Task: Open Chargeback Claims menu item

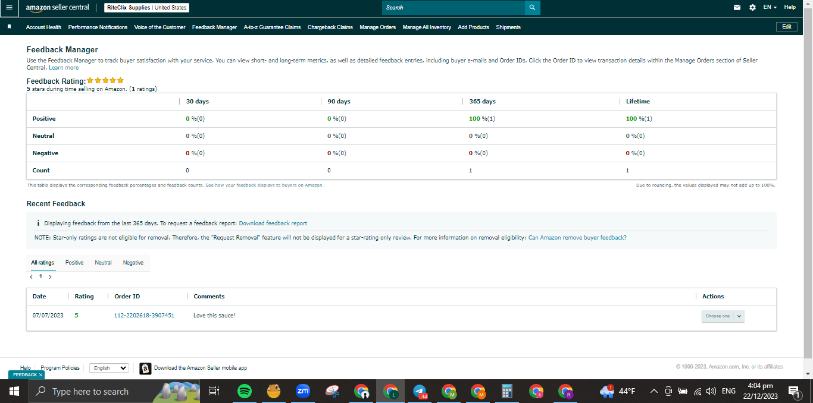Action: coord(330,27)
